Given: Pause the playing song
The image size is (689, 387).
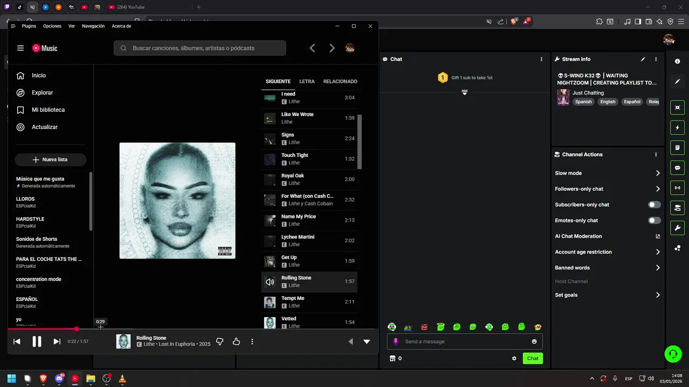Looking at the screenshot, I should [37, 341].
